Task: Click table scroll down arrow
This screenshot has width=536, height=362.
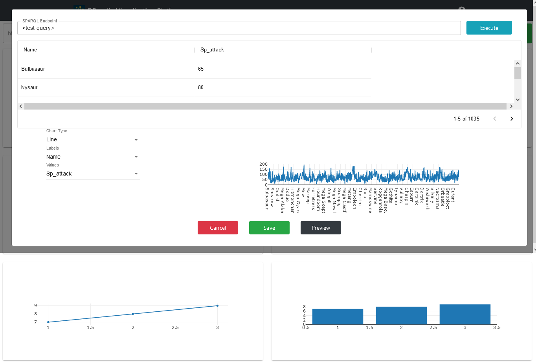Action: [x=518, y=100]
